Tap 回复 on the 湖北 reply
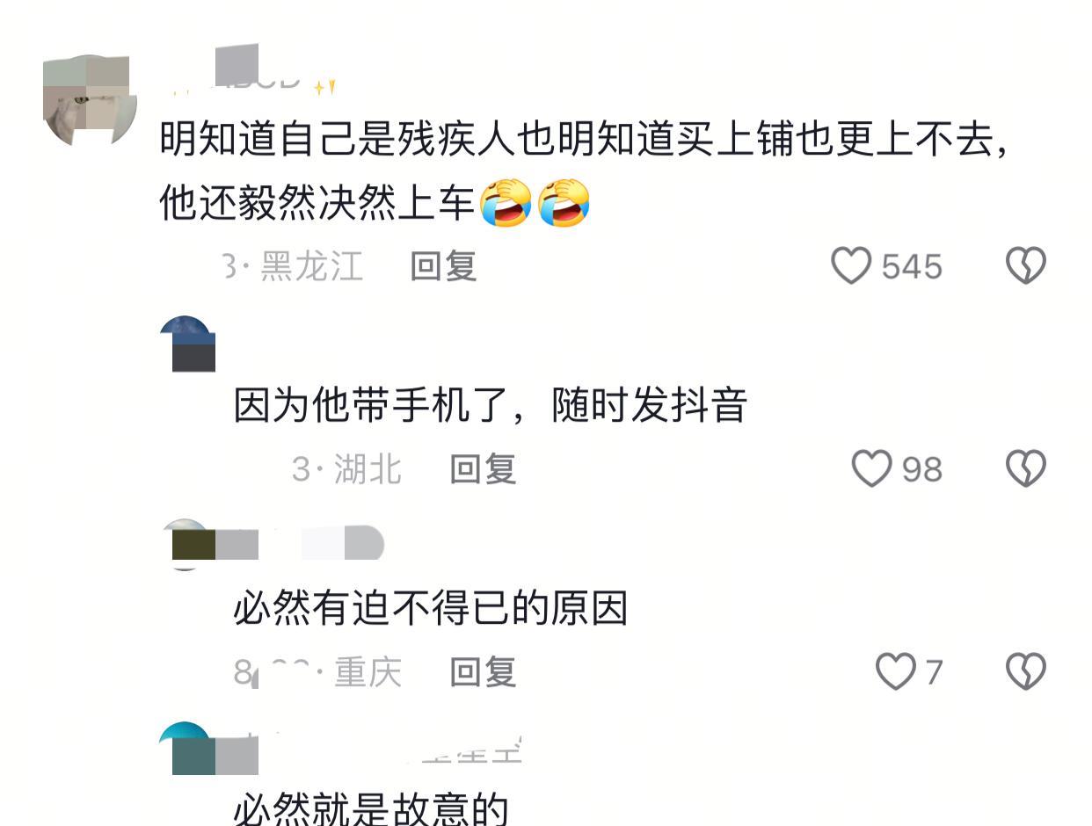 click(x=483, y=468)
